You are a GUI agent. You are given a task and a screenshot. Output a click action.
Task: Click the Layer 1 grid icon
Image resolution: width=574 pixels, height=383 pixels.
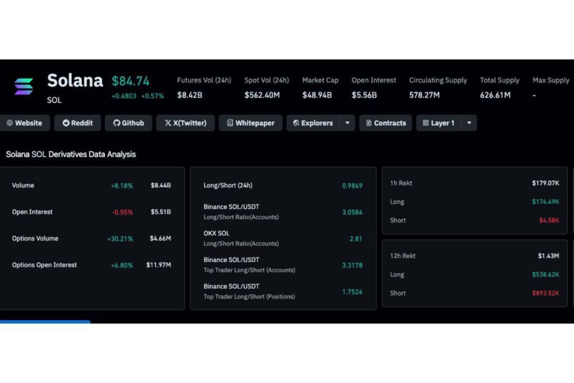pyautogui.click(x=426, y=123)
